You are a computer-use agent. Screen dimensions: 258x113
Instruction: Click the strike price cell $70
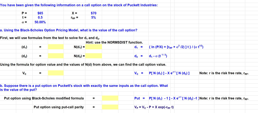[x=94, y=13]
